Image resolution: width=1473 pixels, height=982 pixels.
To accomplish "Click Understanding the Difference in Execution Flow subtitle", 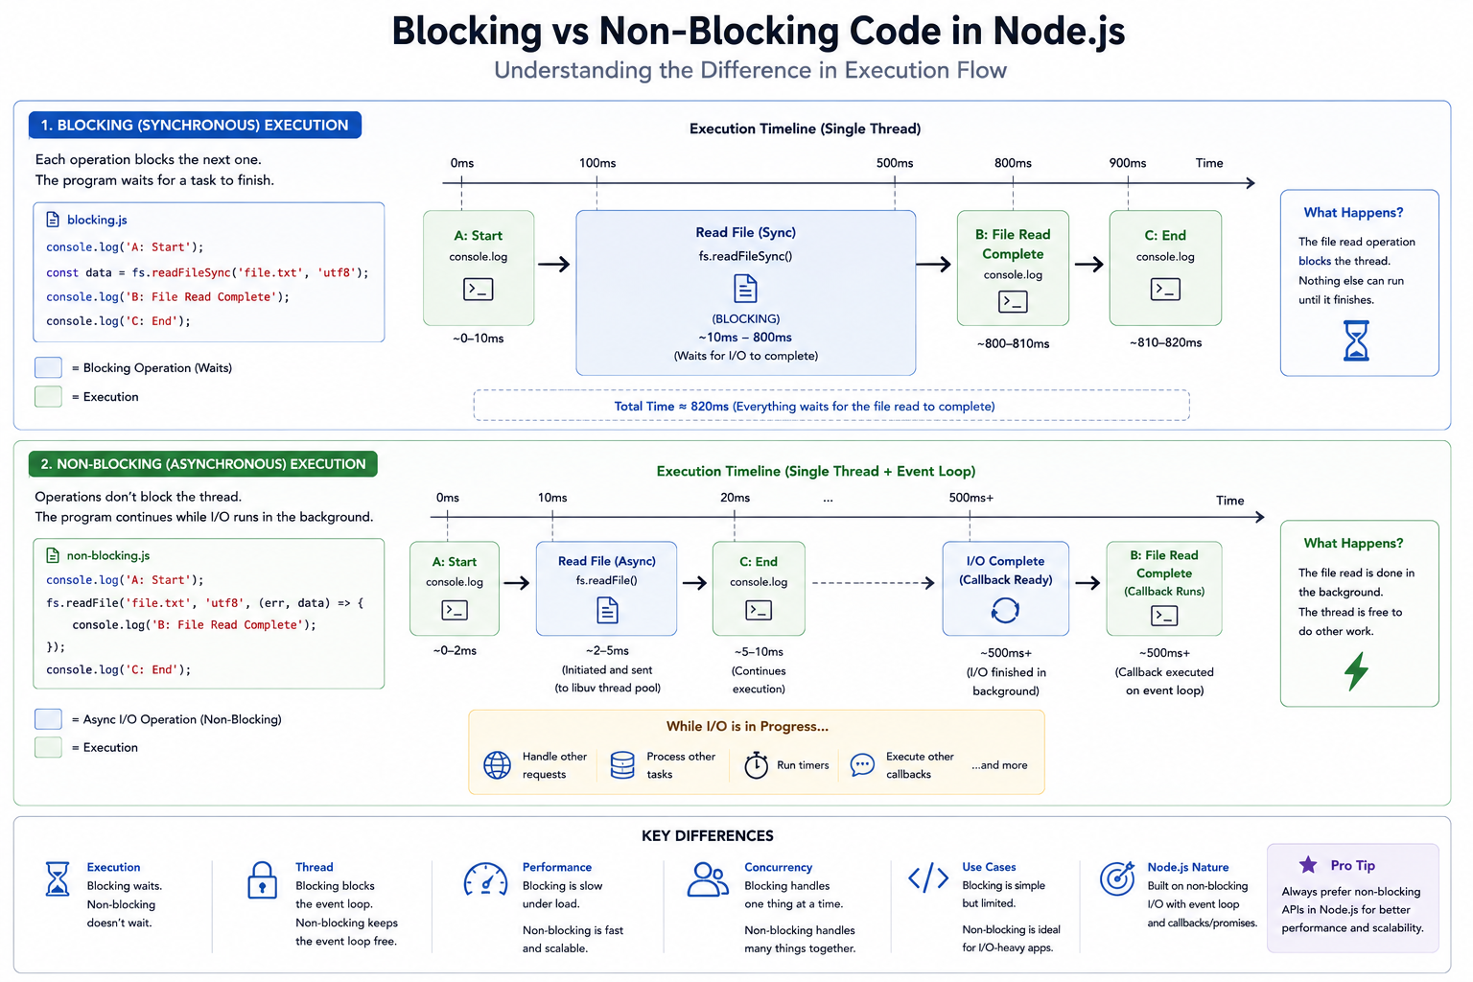I will 750,71.
